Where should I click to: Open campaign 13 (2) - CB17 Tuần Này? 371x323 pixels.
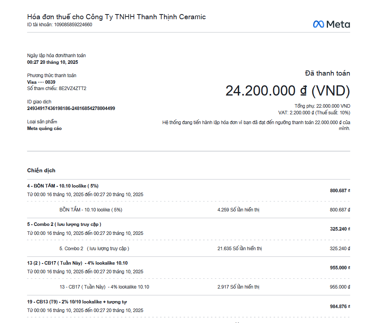pos(77,263)
